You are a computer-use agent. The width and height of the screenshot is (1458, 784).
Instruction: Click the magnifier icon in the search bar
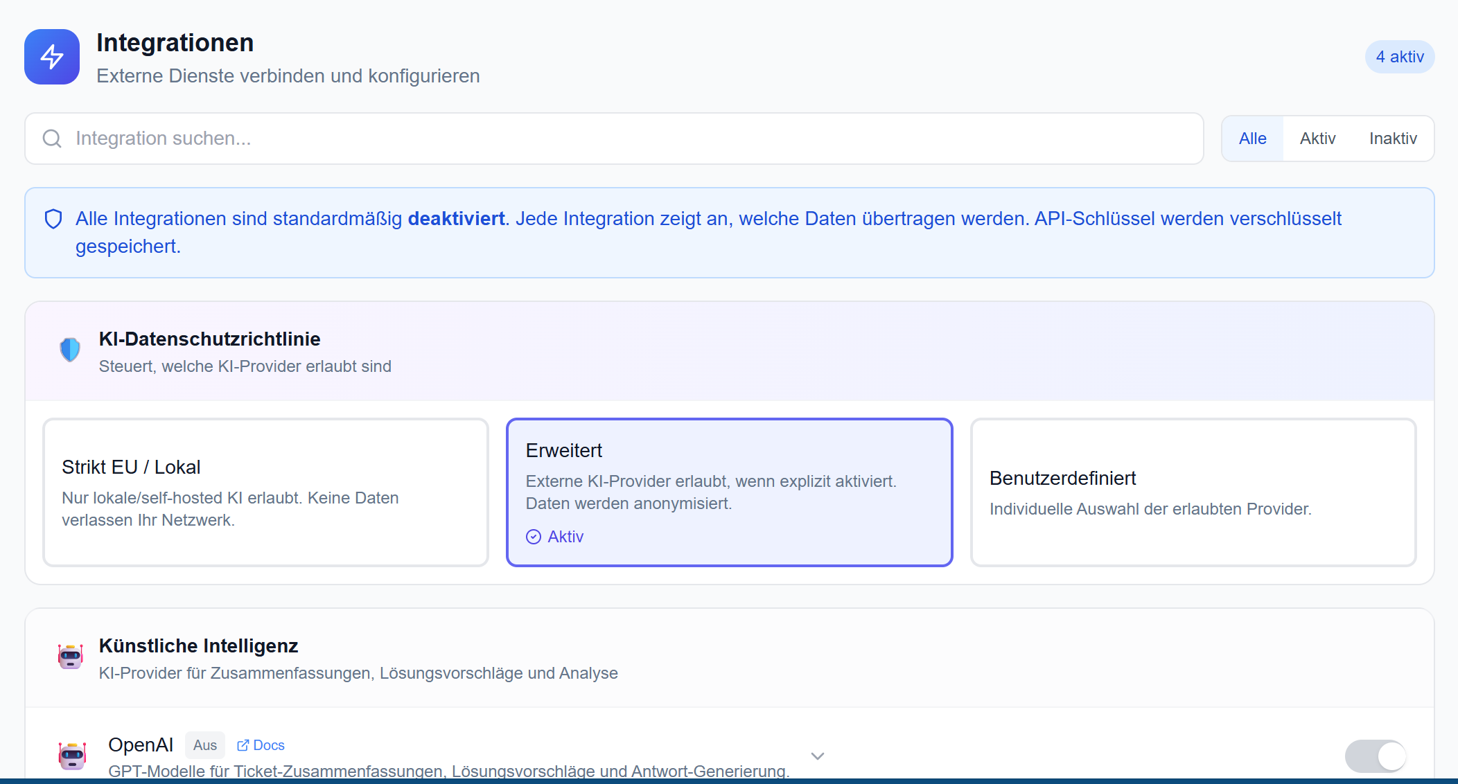(51, 139)
